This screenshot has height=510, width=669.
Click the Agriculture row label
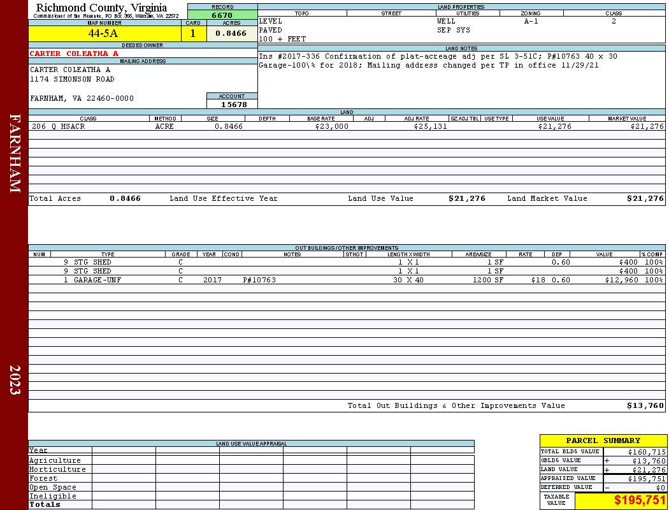pyautogui.click(x=55, y=460)
